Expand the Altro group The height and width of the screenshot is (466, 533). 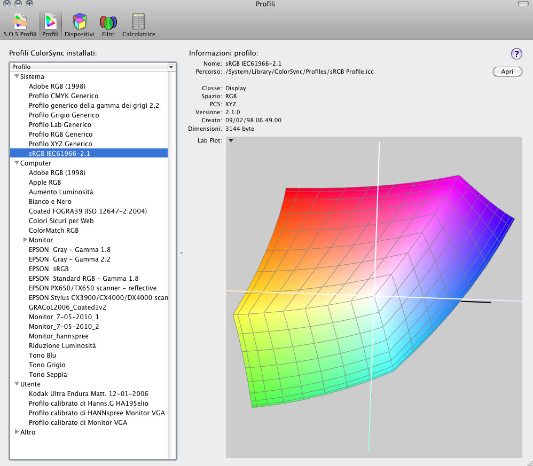(x=17, y=432)
